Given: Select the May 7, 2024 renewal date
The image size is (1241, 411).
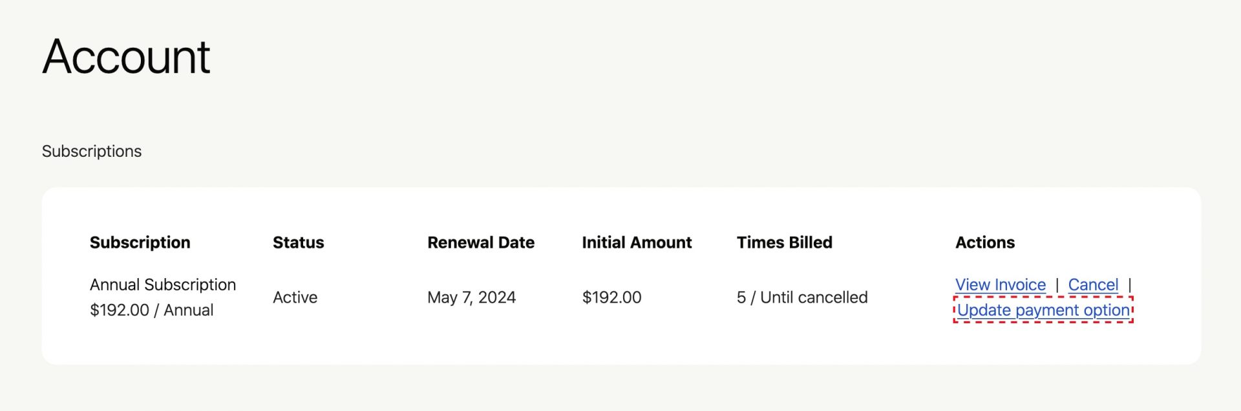Looking at the screenshot, I should pos(472,297).
